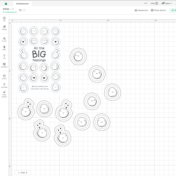Open the Bilder images panel

tap(4, 48)
